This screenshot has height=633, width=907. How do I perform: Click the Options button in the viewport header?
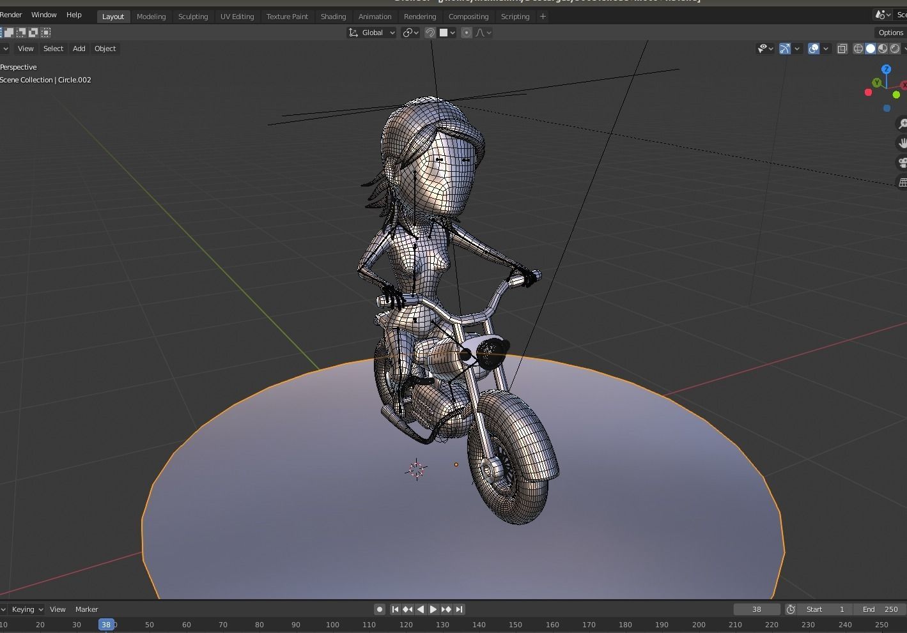pos(890,33)
